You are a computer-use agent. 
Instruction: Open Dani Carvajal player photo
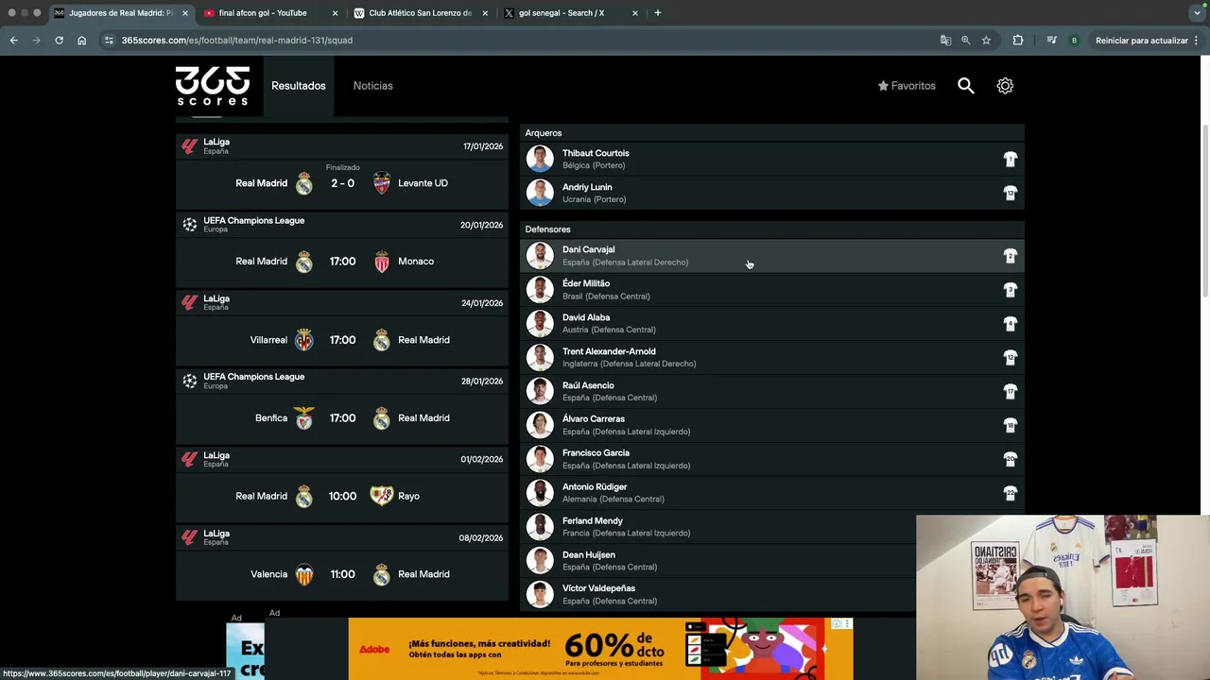click(x=540, y=256)
